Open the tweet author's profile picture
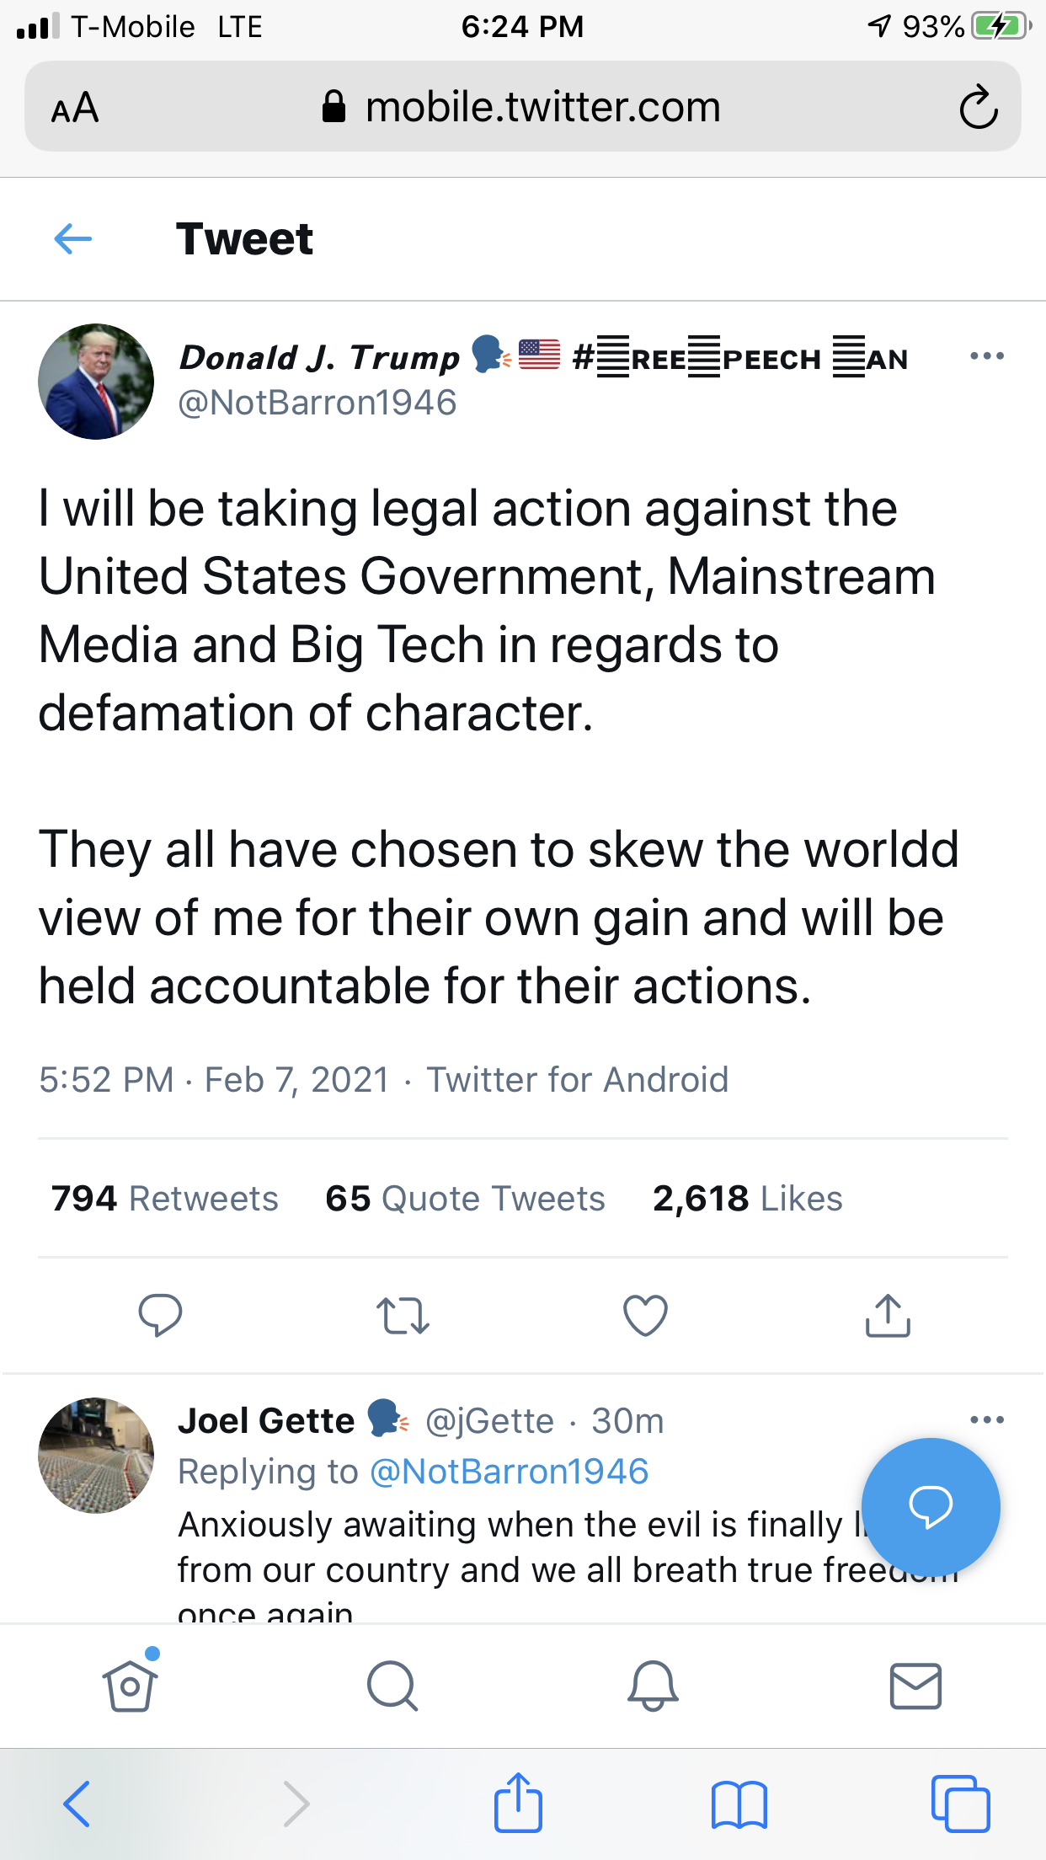1046x1860 pixels. pyautogui.click(x=96, y=382)
